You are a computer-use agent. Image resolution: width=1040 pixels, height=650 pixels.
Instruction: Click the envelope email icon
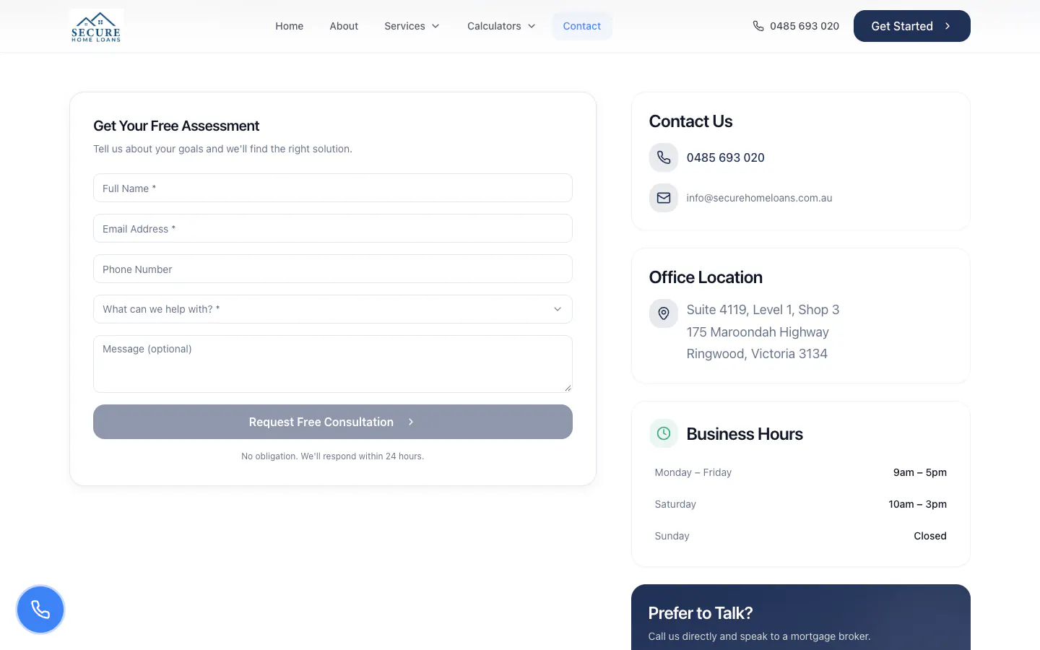[664, 198]
